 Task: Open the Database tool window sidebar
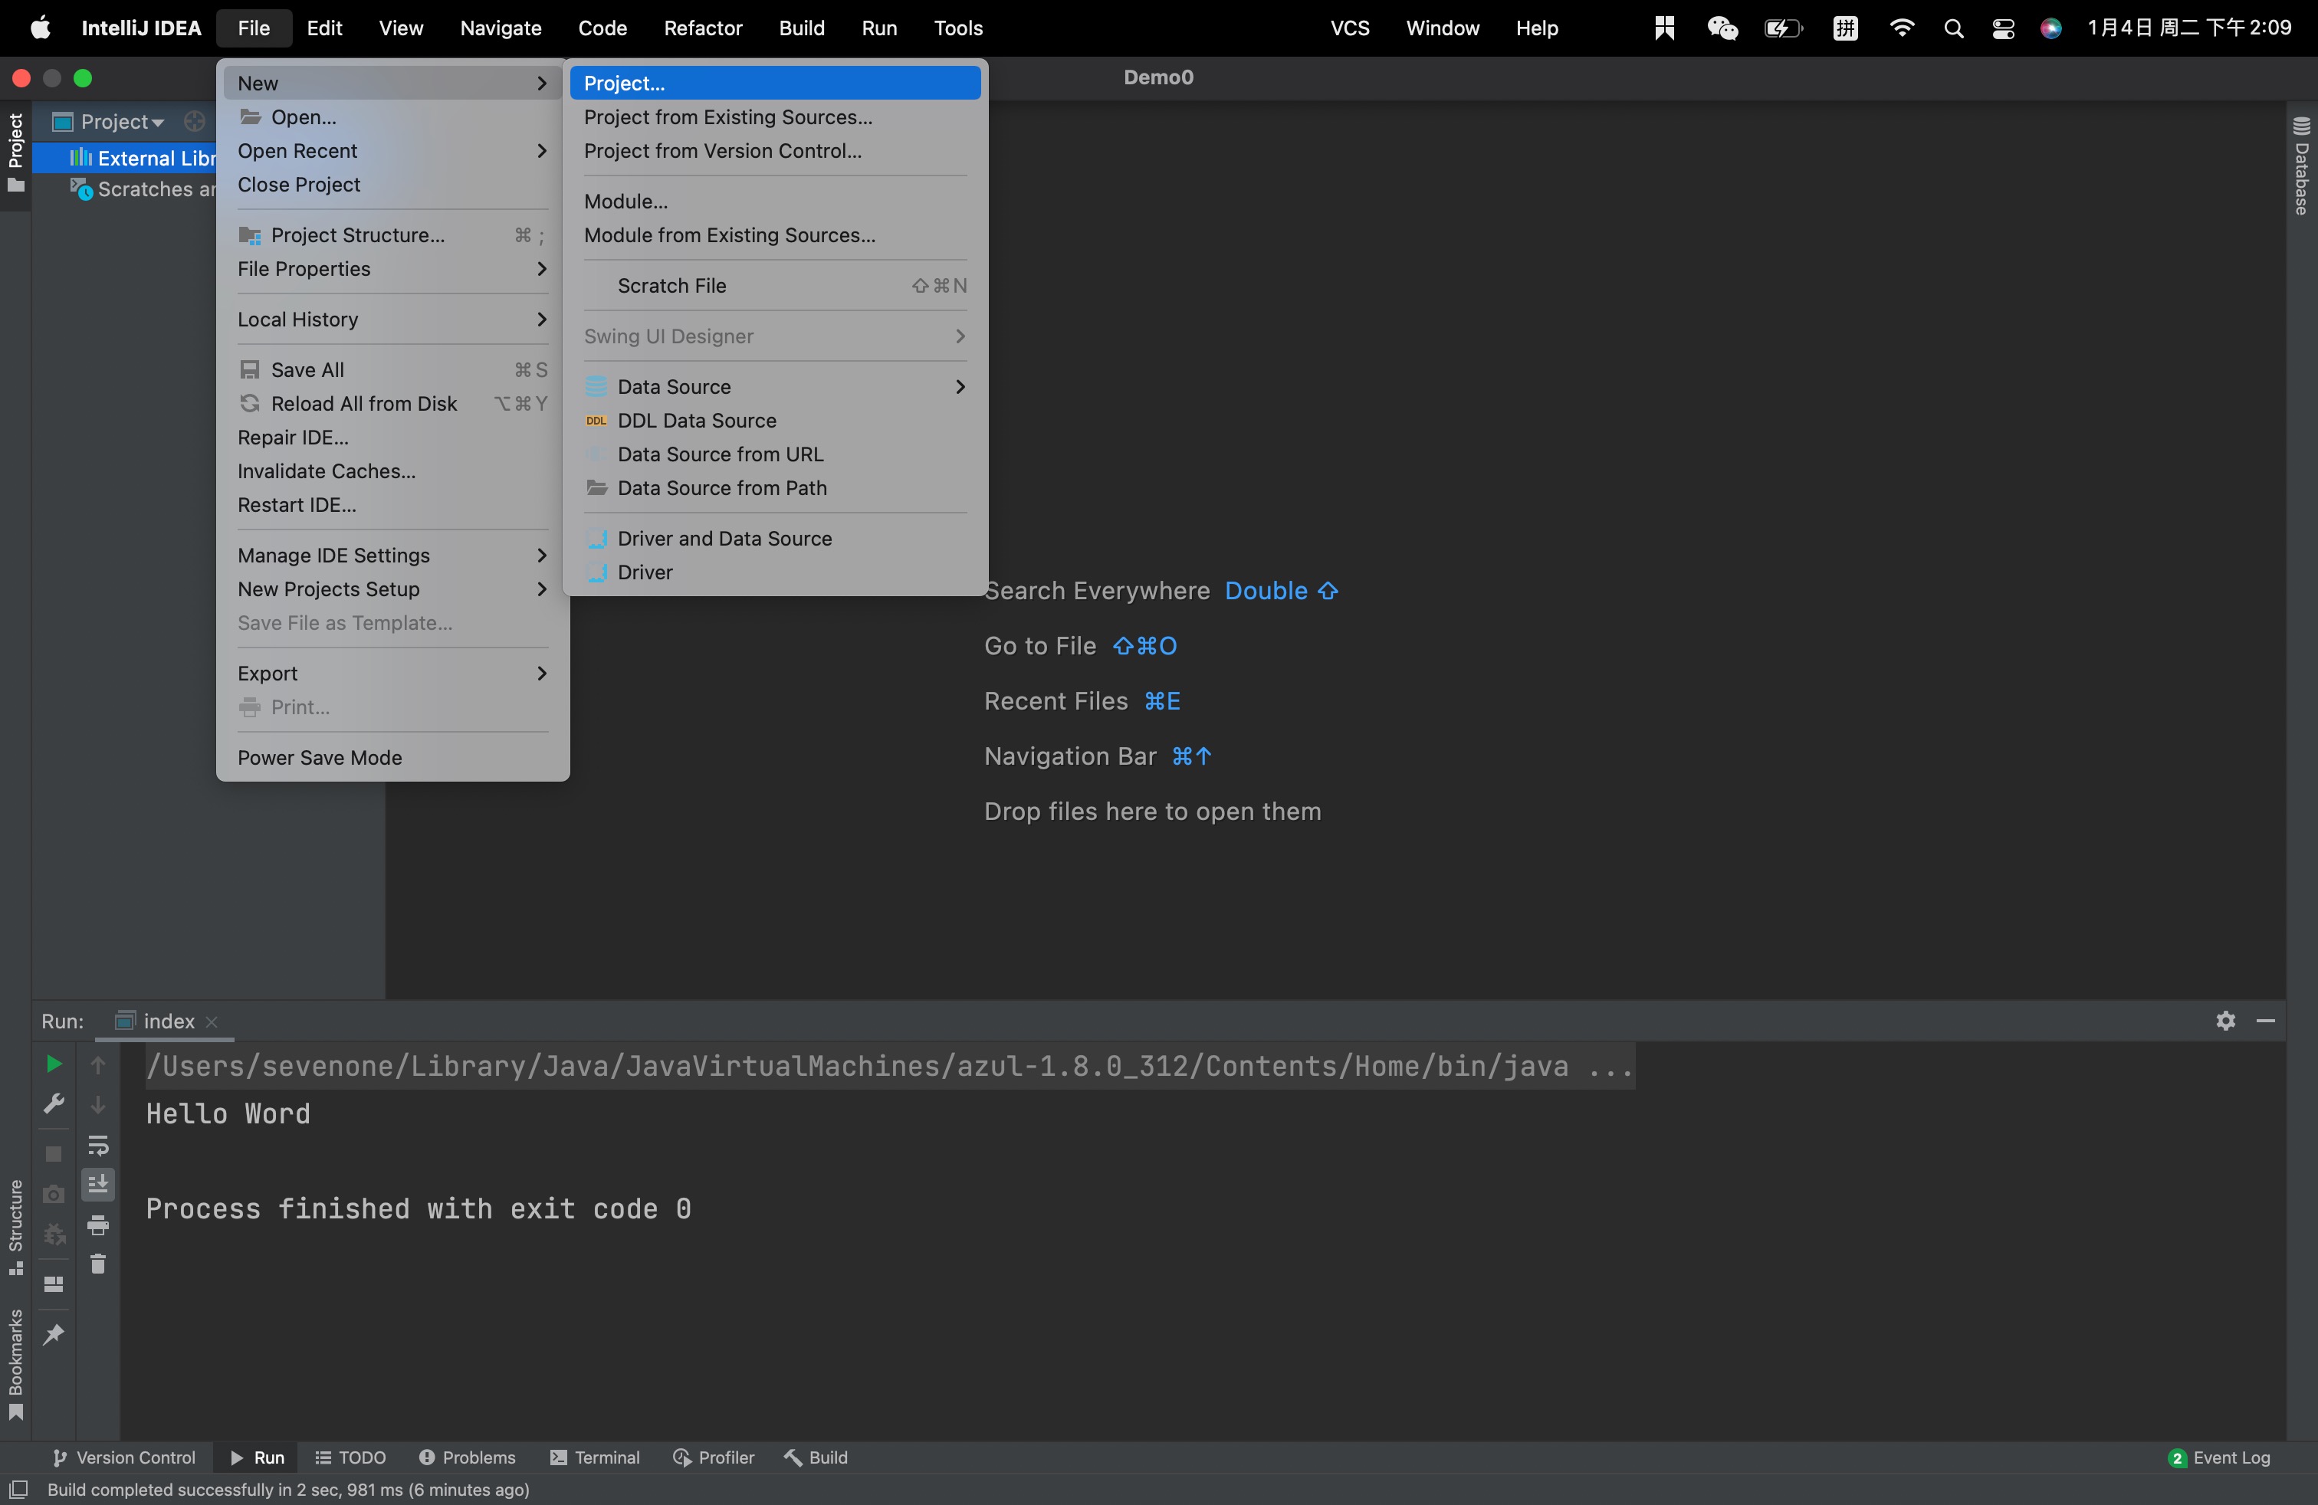coord(2301,166)
